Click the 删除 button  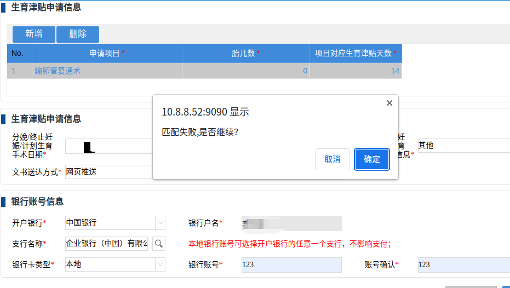pyautogui.click(x=78, y=34)
